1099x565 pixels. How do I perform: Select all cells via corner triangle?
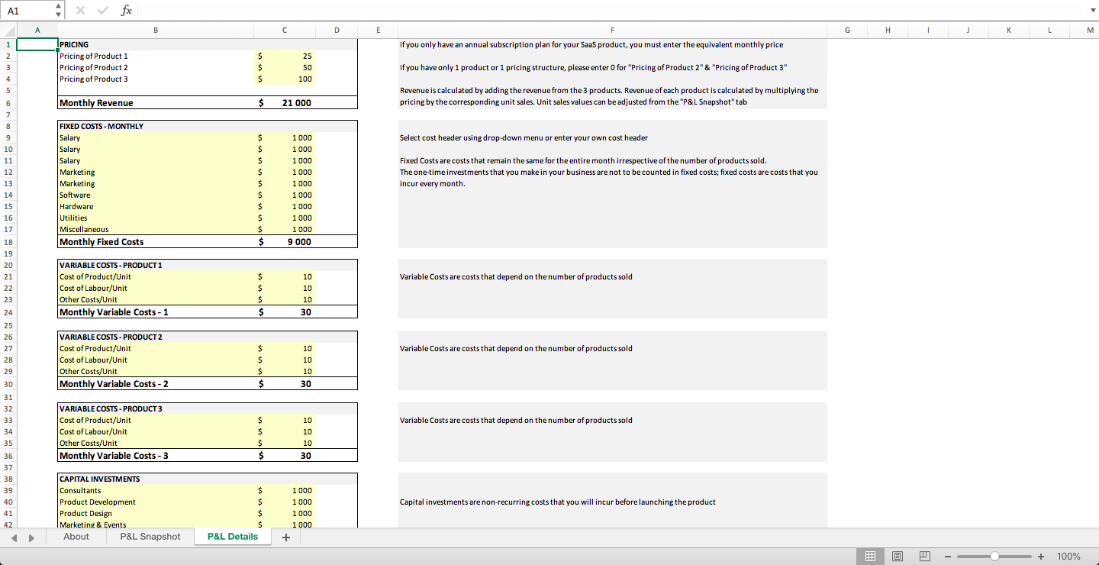point(8,30)
